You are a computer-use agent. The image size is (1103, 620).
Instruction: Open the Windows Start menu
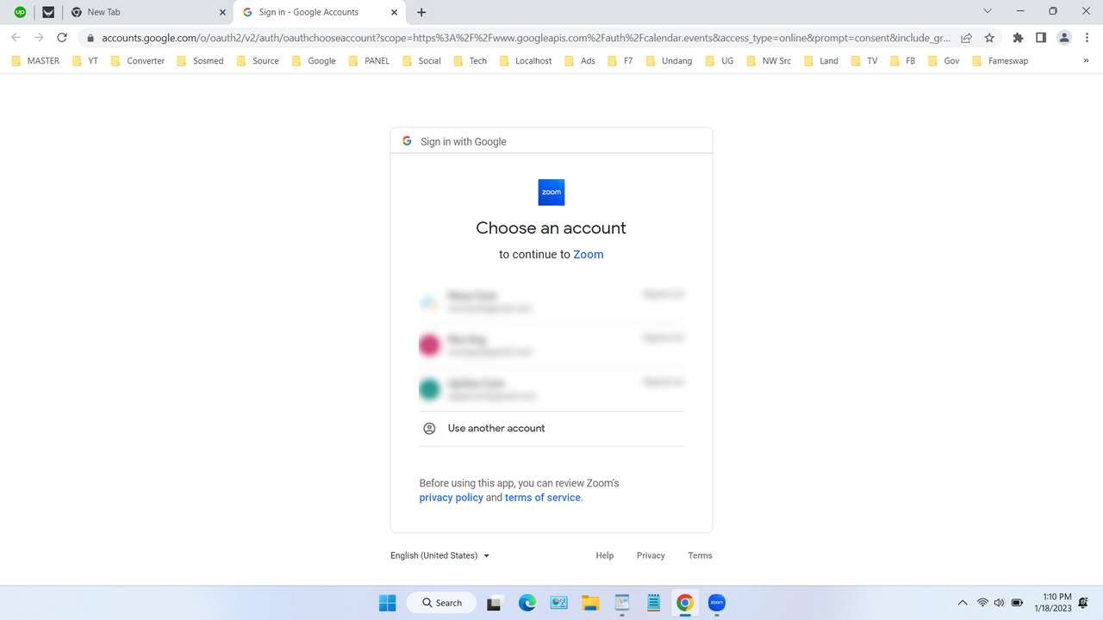[x=387, y=603]
